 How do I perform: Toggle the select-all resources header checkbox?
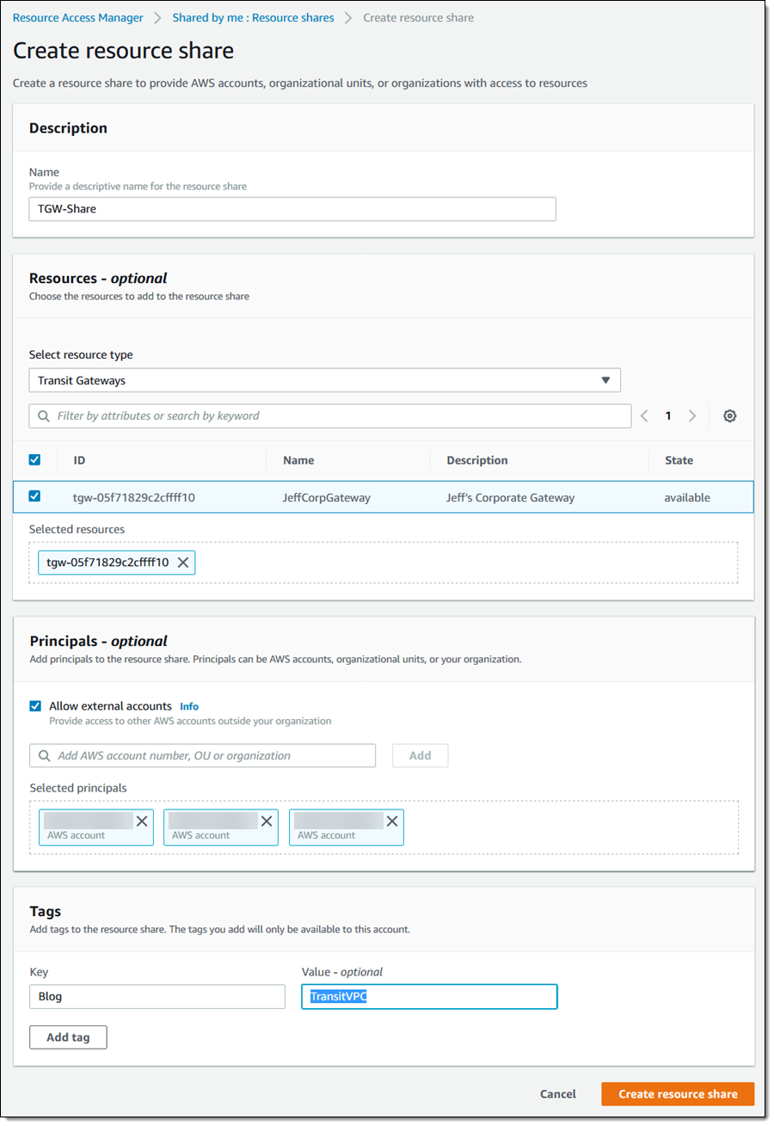35,460
